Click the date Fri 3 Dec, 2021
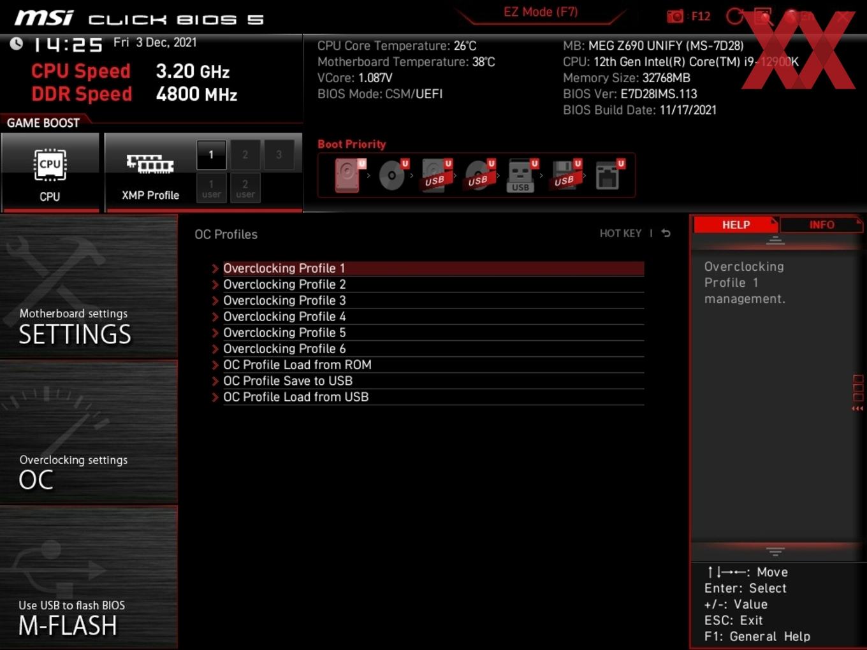 155,43
